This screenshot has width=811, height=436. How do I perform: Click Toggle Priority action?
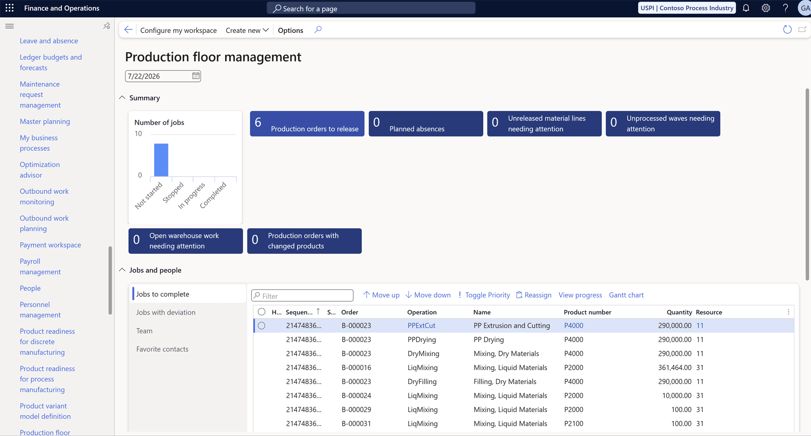tap(484, 295)
